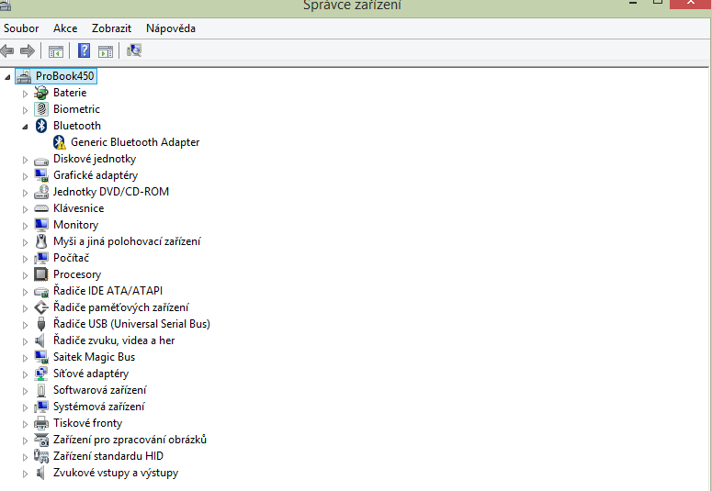Select the Generic Bluetooth Adapter label

[135, 142]
